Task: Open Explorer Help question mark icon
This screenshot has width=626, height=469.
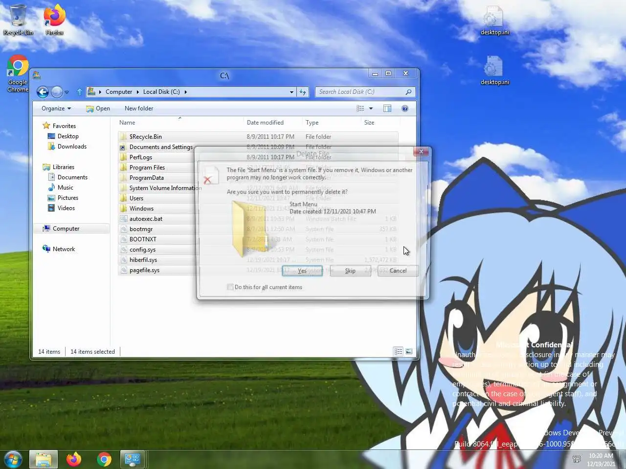Action: (x=405, y=108)
